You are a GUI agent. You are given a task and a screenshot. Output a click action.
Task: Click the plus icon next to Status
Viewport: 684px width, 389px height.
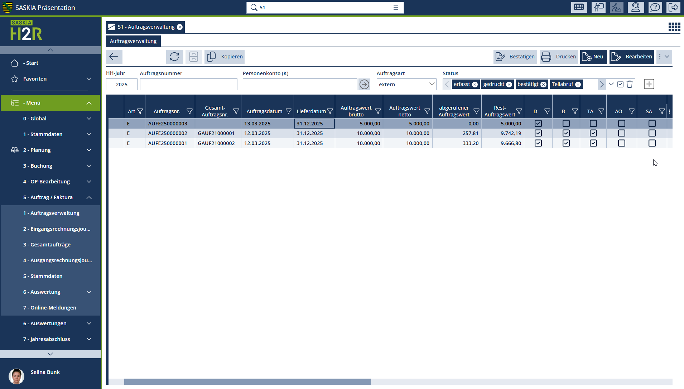tap(649, 84)
